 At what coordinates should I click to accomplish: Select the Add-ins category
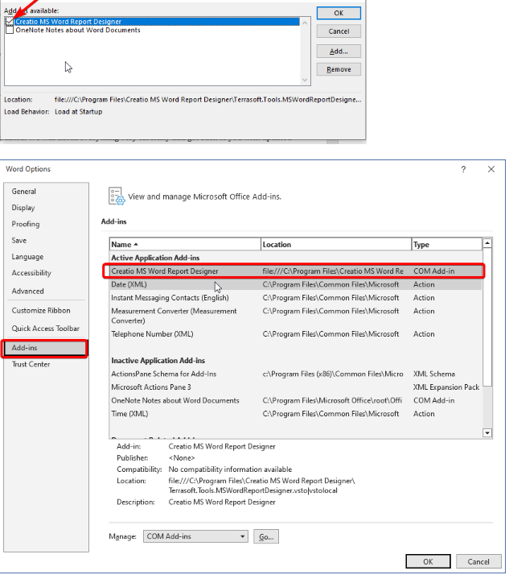tap(45, 348)
